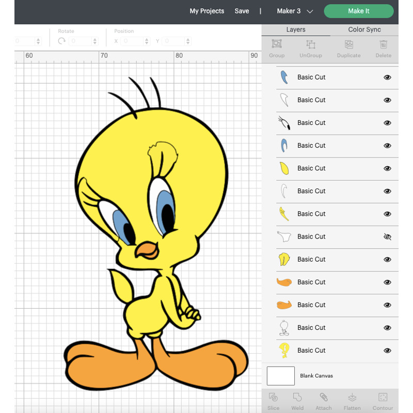Viewport: 413px width, 413px height.
Task: Click Save in the top bar
Action: coord(242,11)
